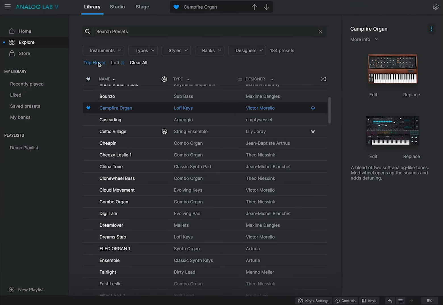
Task: Open the Instruments filter dropdown
Action: tap(103, 50)
